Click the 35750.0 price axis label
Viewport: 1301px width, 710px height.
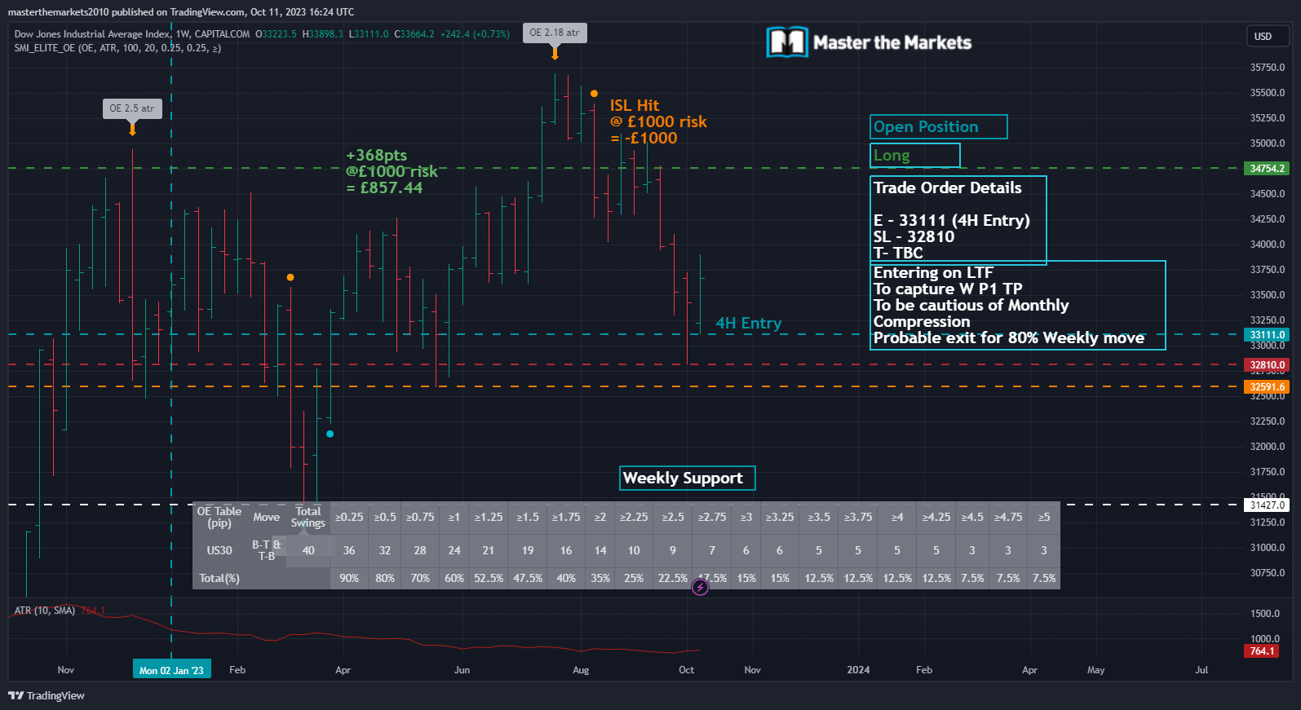(1268, 68)
